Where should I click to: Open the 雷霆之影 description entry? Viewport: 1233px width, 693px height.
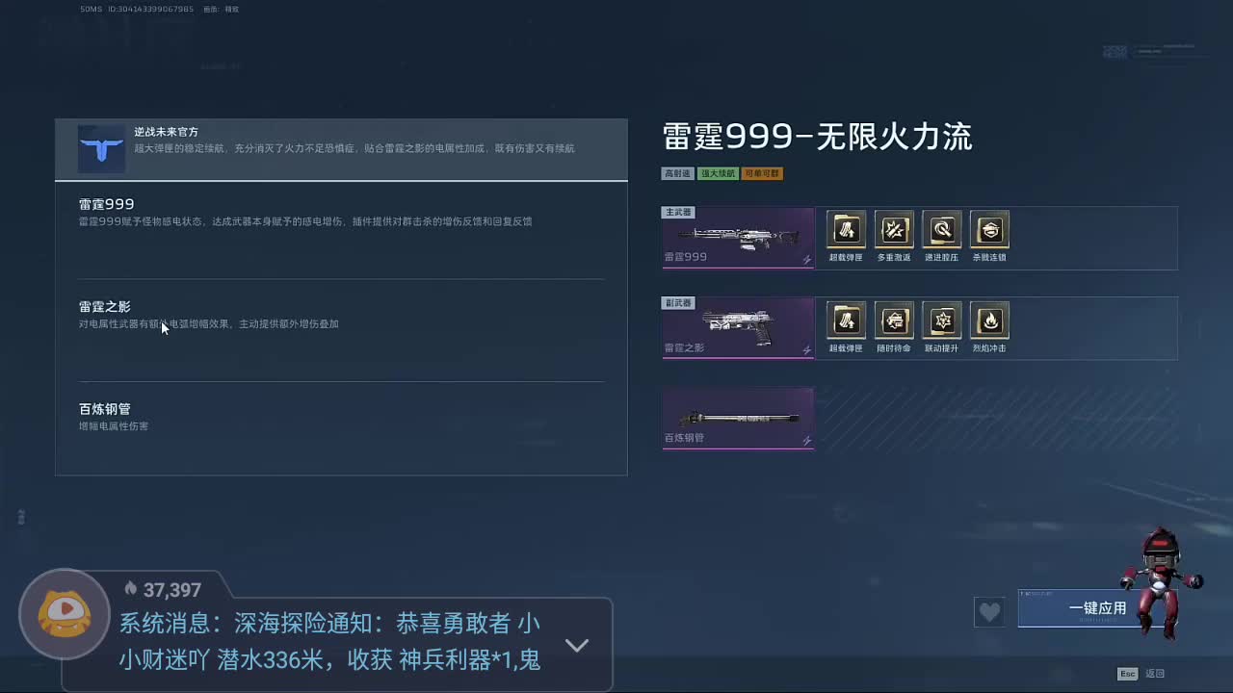tap(341, 330)
